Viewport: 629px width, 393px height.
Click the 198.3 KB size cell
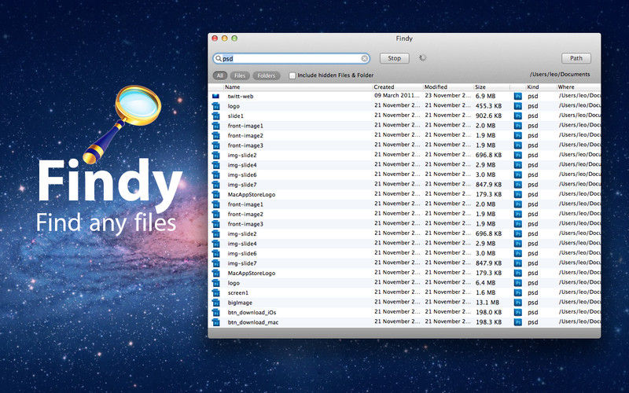coord(488,322)
